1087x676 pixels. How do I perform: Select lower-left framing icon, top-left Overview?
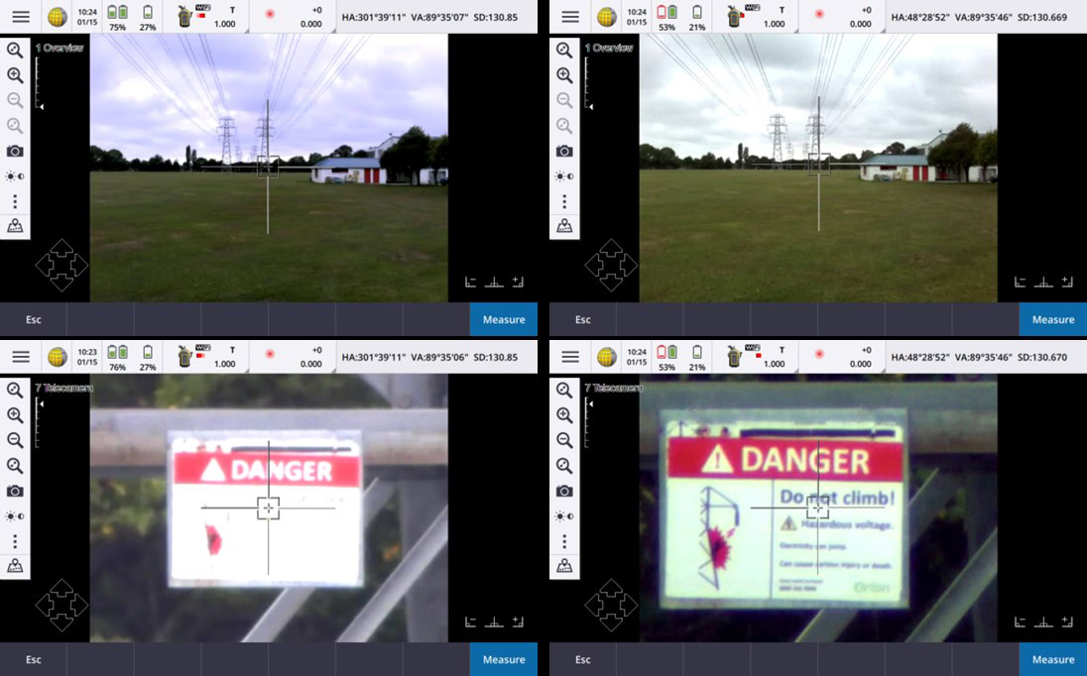tap(471, 282)
